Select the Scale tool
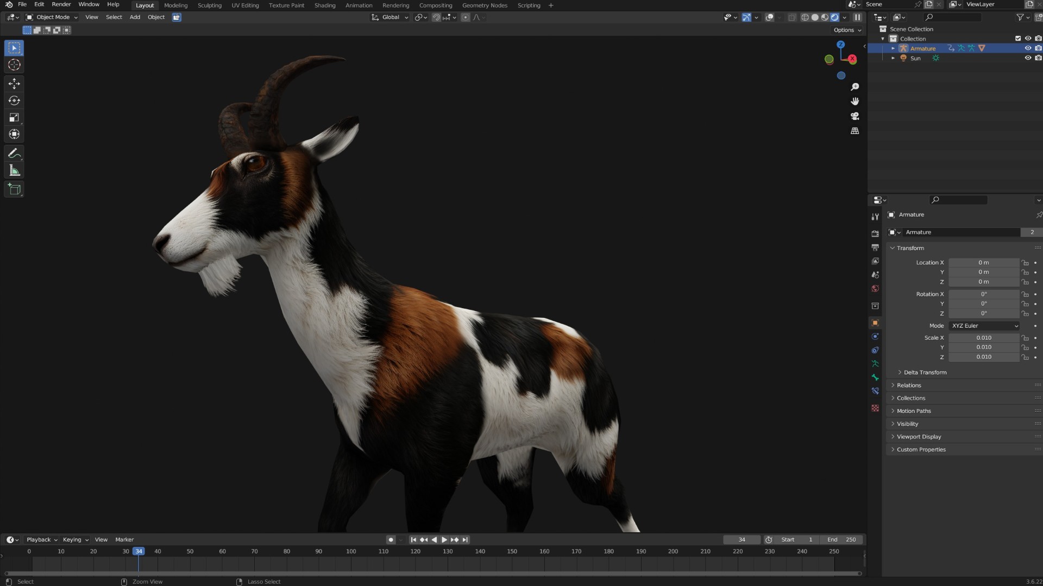The height and width of the screenshot is (586, 1043). tap(14, 118)
